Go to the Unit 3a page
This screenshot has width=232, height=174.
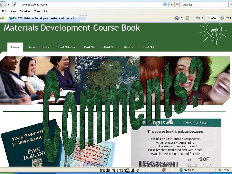coord(89,47)
